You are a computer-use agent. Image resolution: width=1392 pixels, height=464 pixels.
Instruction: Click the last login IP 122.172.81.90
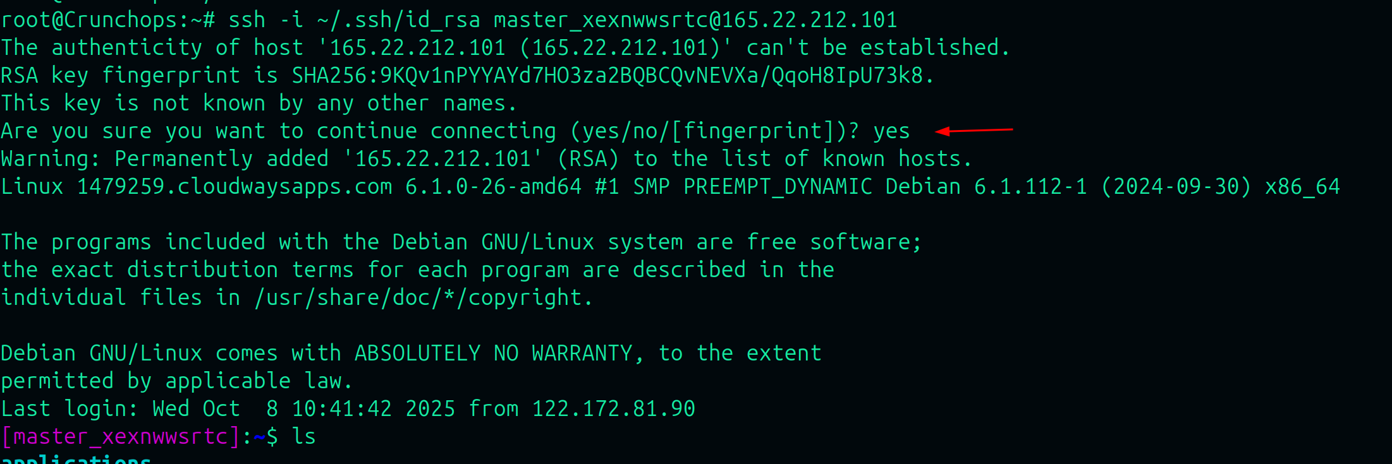[613, 409]
